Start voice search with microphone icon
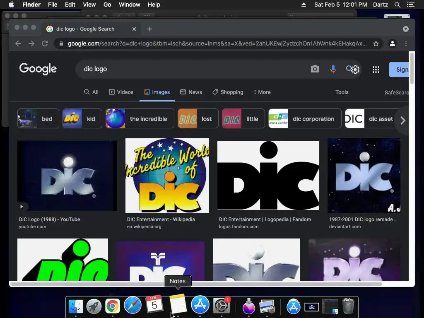The image size is (424, 318). (x=333, y=69)
